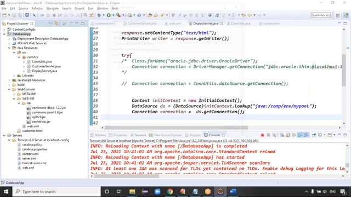Toggle Pin Console button
This screenshot has height=197, width=351.
click(314, 135)
